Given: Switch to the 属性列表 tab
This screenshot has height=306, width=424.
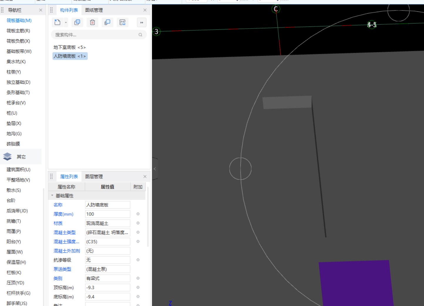Looking at the screenshot, I should coord(69,176).
